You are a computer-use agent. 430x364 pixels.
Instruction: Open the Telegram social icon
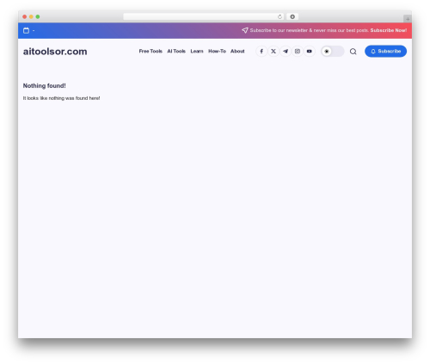click(286, 52)
